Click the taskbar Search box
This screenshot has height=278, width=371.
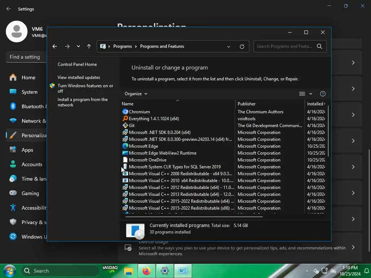(x=60, y=271)
